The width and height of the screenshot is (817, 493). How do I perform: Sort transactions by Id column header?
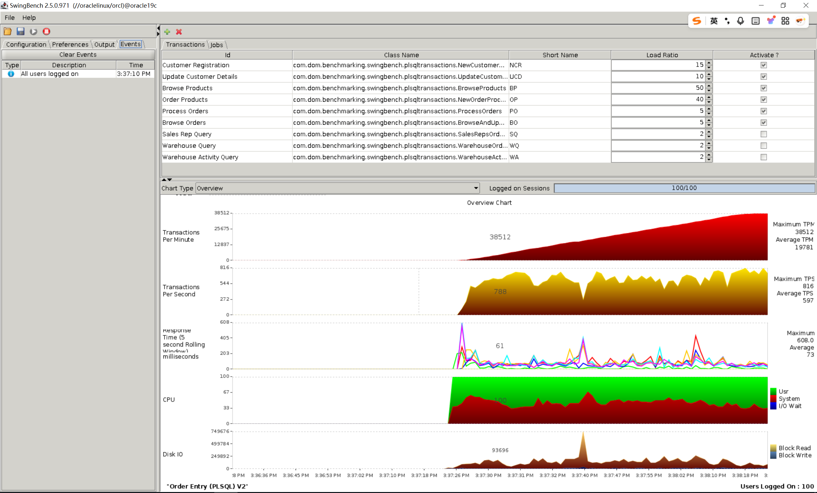tap(227, 55)
